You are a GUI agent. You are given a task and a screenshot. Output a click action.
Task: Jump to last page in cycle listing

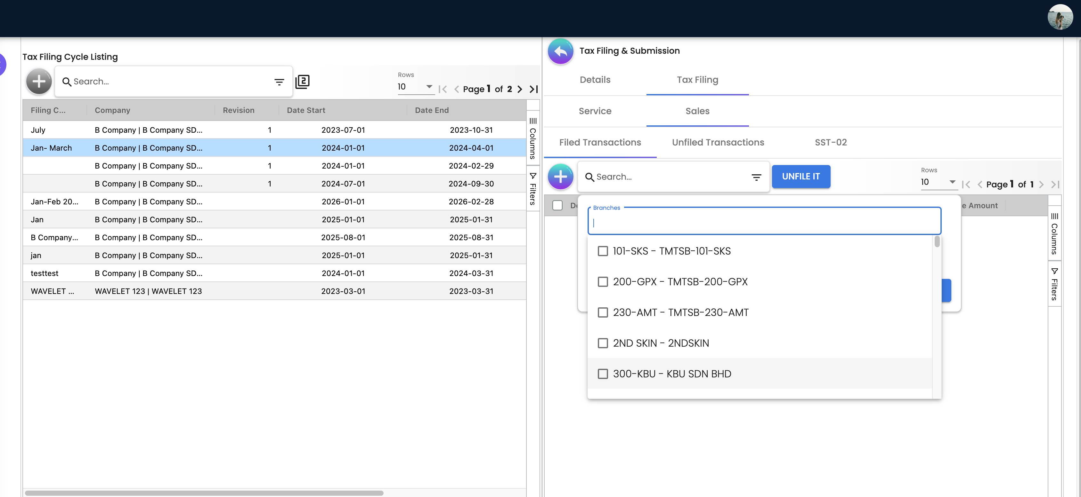tap(533, 89)
